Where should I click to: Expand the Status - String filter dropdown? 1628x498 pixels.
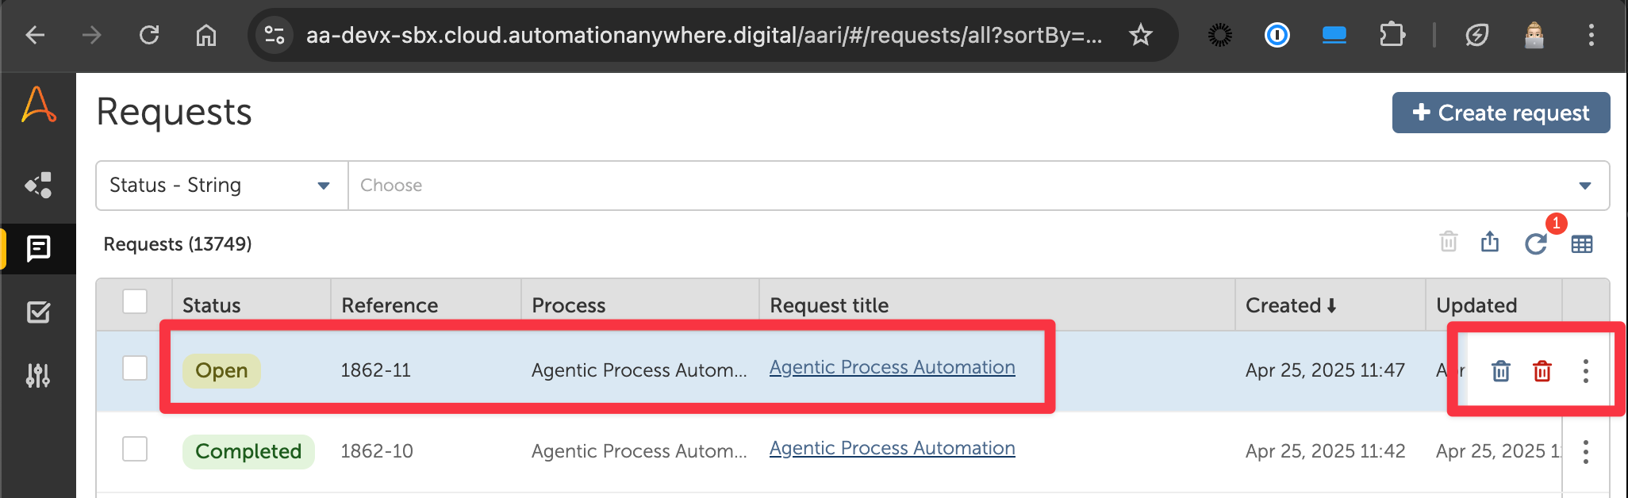tap(221, 186)
